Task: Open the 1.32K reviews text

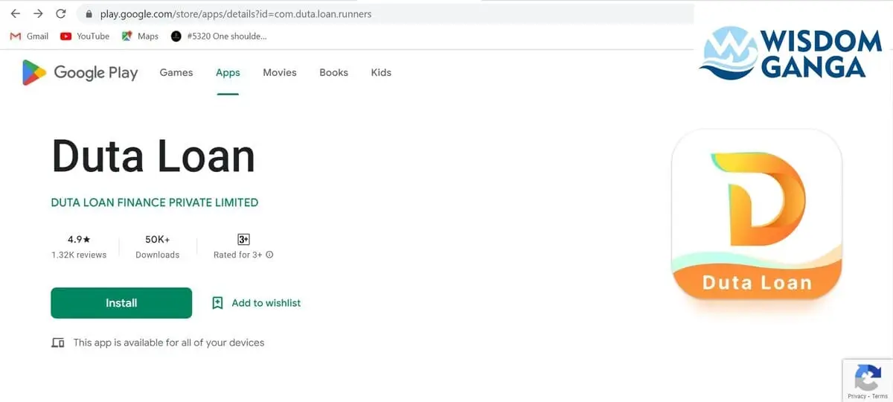Action: 79,255
